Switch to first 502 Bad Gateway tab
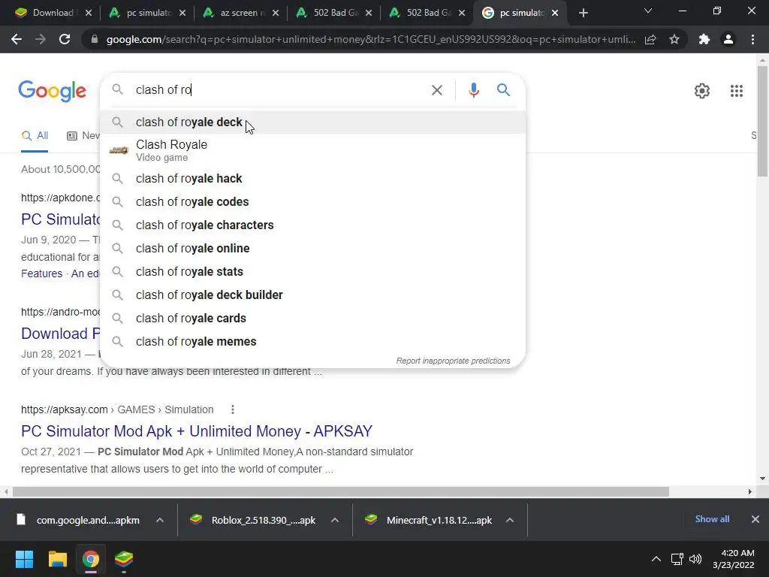The height and width of the screenshot is (577, 769). (335, 14)
